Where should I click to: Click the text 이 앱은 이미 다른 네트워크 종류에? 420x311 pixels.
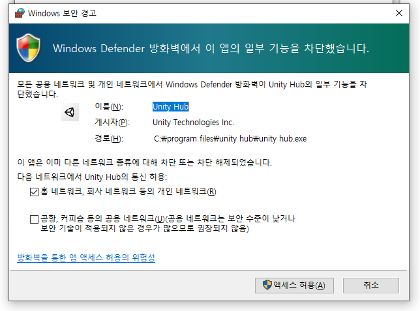pos(145,162)
